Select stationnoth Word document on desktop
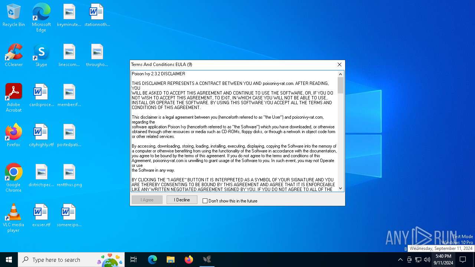 point(97,15)
